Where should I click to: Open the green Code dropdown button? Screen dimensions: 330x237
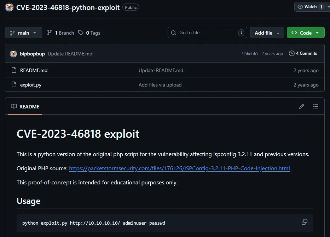306,33
